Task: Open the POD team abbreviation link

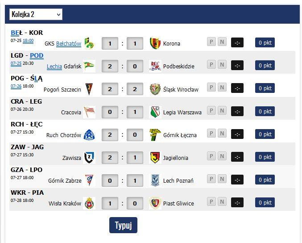Action: (37, 55)
